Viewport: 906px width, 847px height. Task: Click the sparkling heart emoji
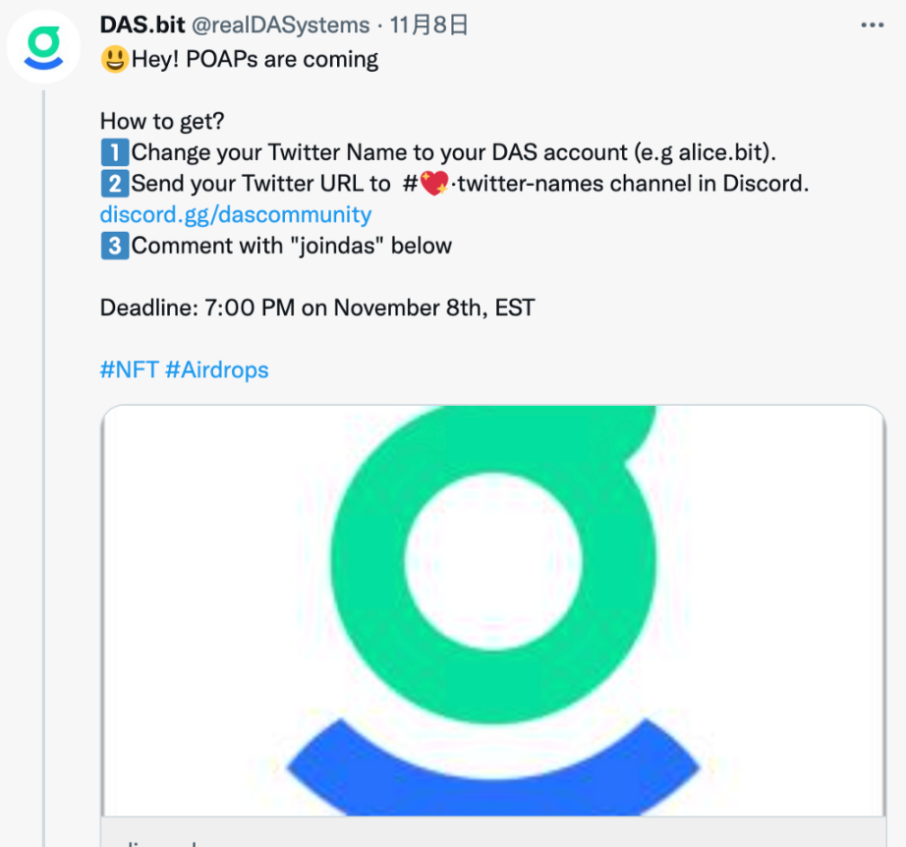click(434, 184)
